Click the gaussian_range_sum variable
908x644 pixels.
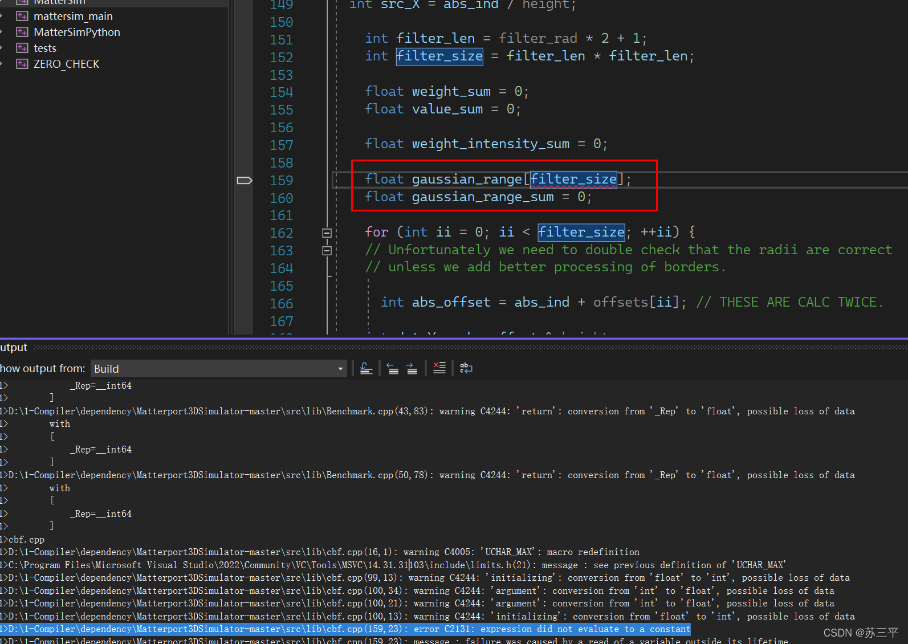483,197
